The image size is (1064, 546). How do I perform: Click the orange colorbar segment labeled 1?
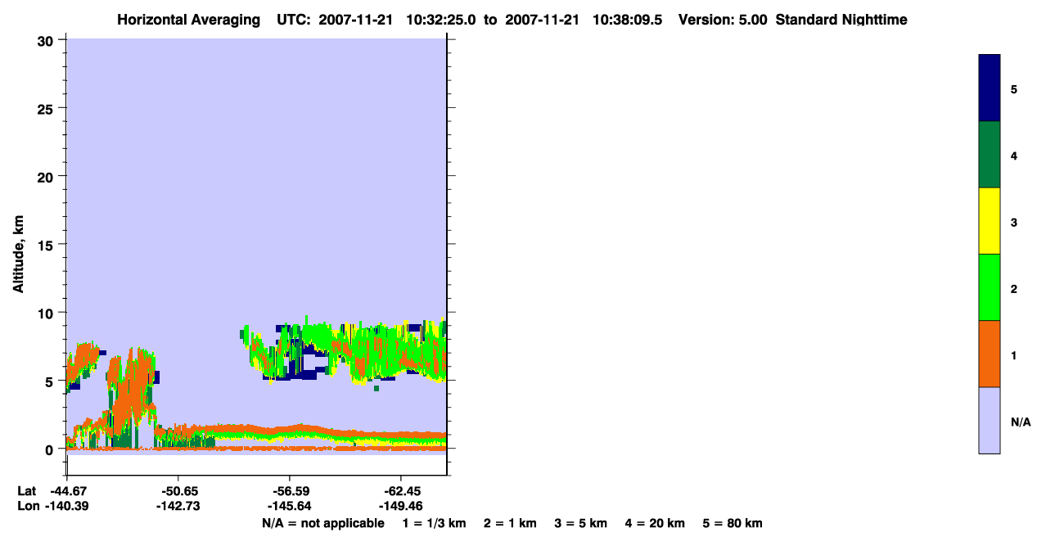click(x=990, y=354)
